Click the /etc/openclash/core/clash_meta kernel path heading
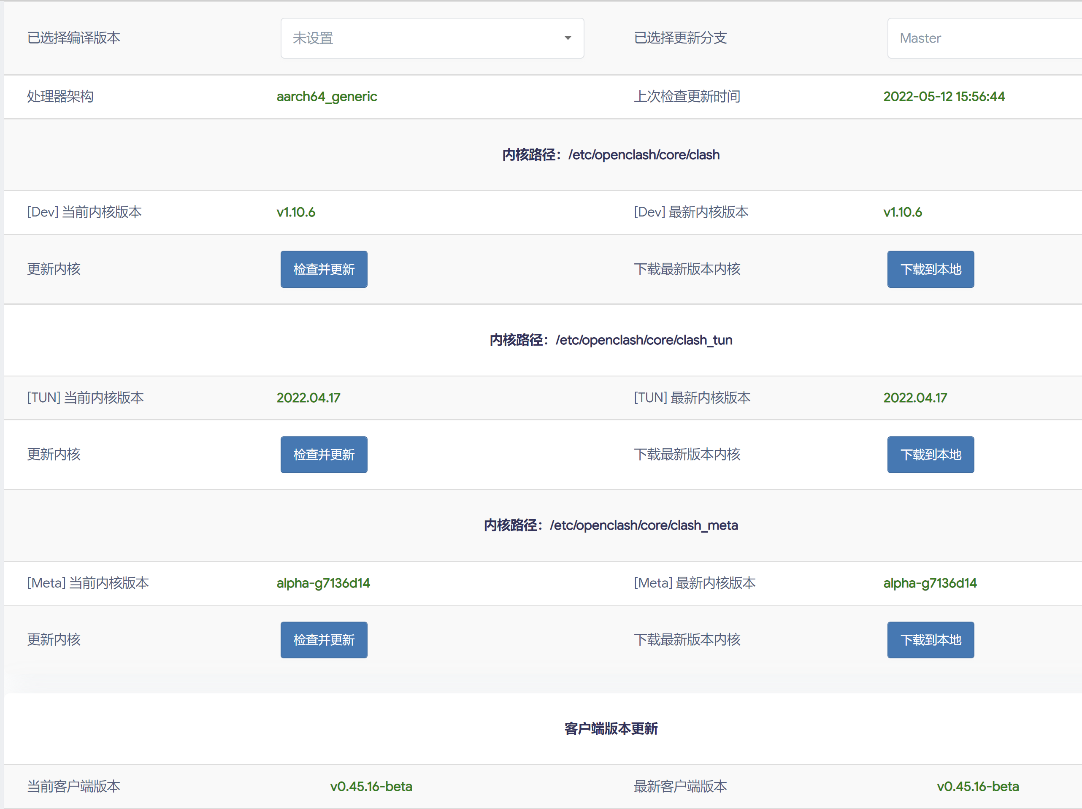This screenshot has height=809, width=1082. pyautogui.click(x=611, y=525)
